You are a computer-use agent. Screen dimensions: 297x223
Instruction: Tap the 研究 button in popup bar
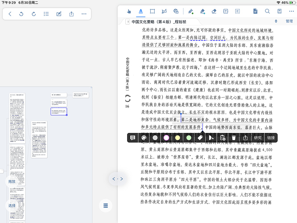258,138
